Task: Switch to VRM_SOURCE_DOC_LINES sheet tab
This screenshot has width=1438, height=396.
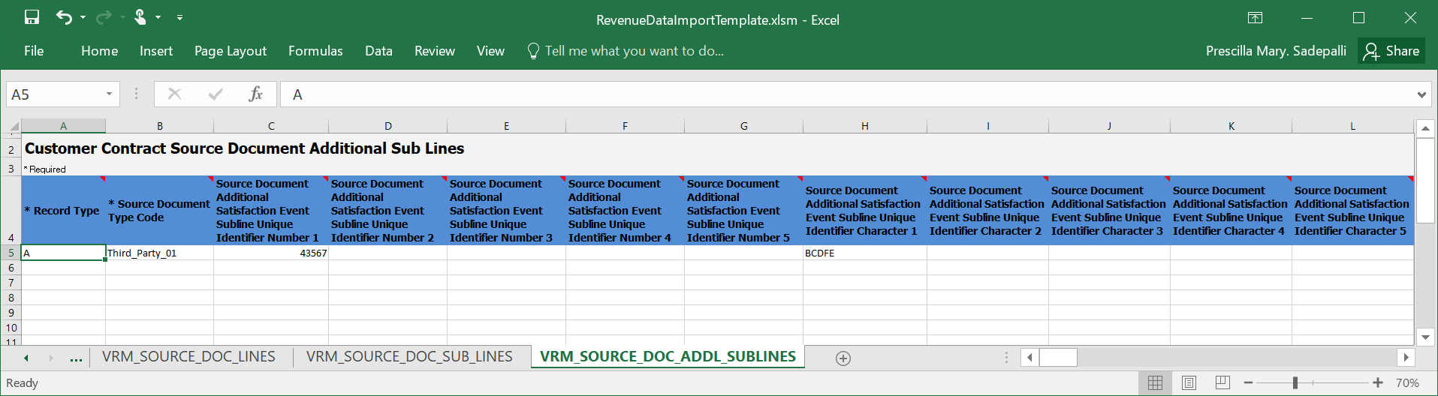Action: [189, 357]
